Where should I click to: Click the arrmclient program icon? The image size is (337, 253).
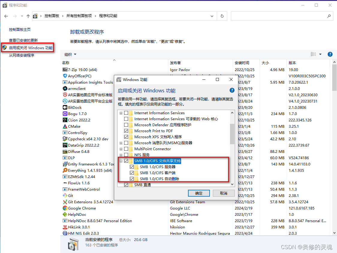[x=65, y=88]
